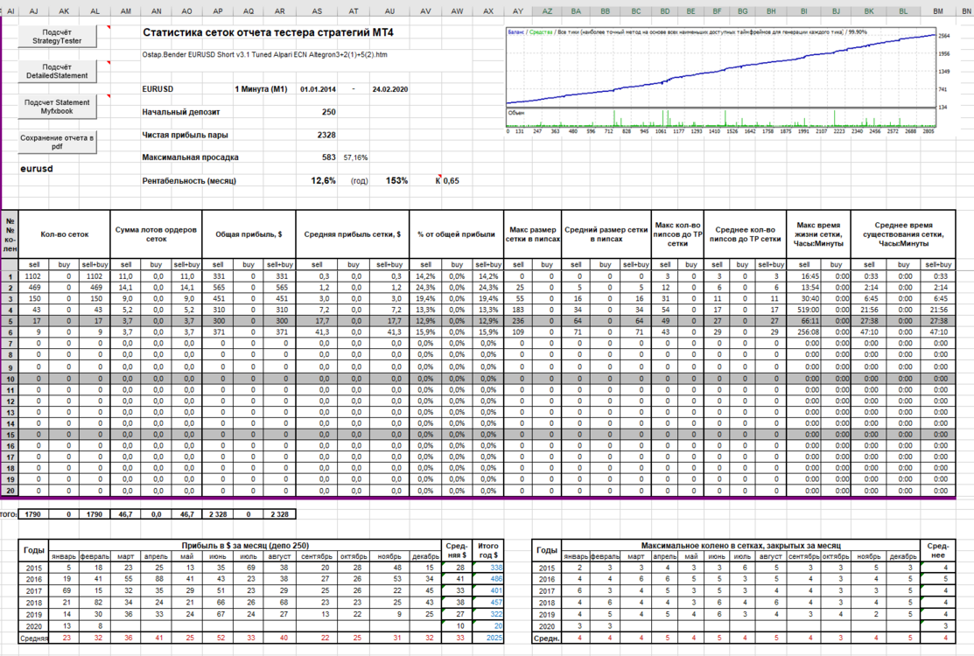Select 'Средн.' row label in knee table

point(547,638)
